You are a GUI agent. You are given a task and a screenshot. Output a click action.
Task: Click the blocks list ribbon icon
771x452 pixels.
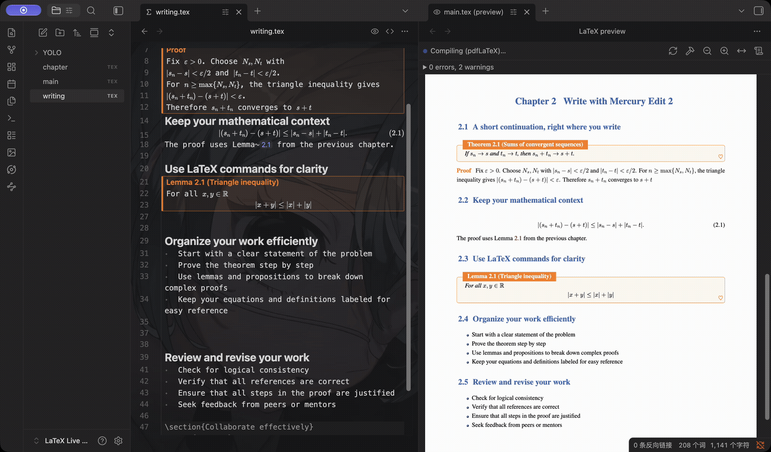click(x=12, y=135)
